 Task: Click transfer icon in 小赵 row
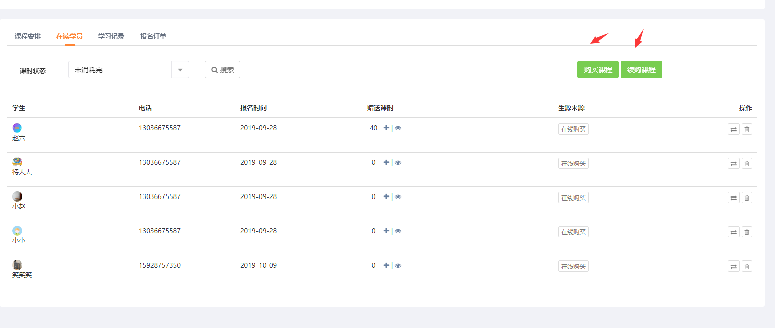[x=734, y=198]
